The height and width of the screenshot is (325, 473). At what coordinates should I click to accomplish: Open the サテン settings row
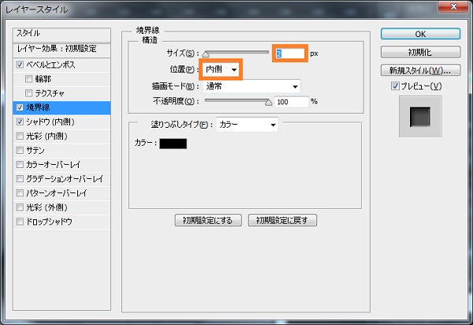point(61,151)
